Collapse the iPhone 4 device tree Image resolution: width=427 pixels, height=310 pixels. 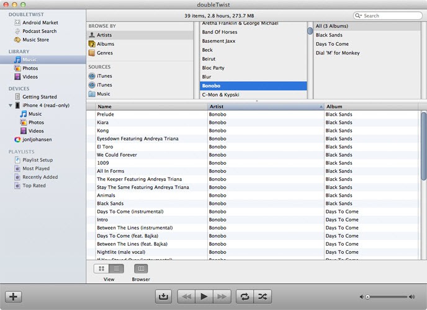tap(11, 106)
